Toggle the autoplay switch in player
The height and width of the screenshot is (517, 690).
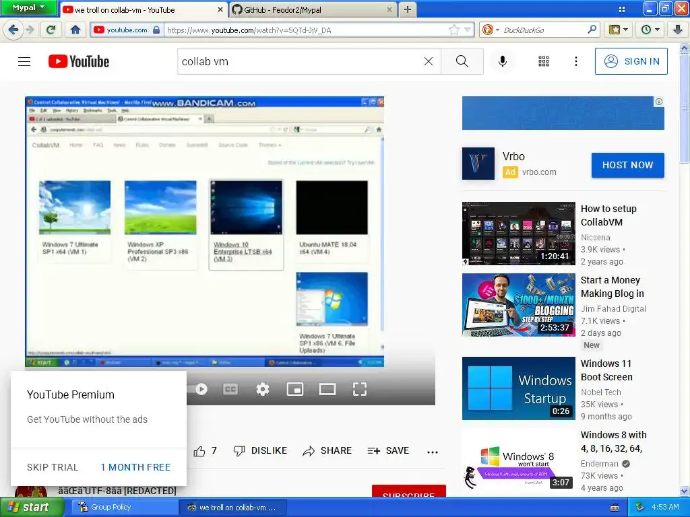pyautogui.click(x=199, y=389)
